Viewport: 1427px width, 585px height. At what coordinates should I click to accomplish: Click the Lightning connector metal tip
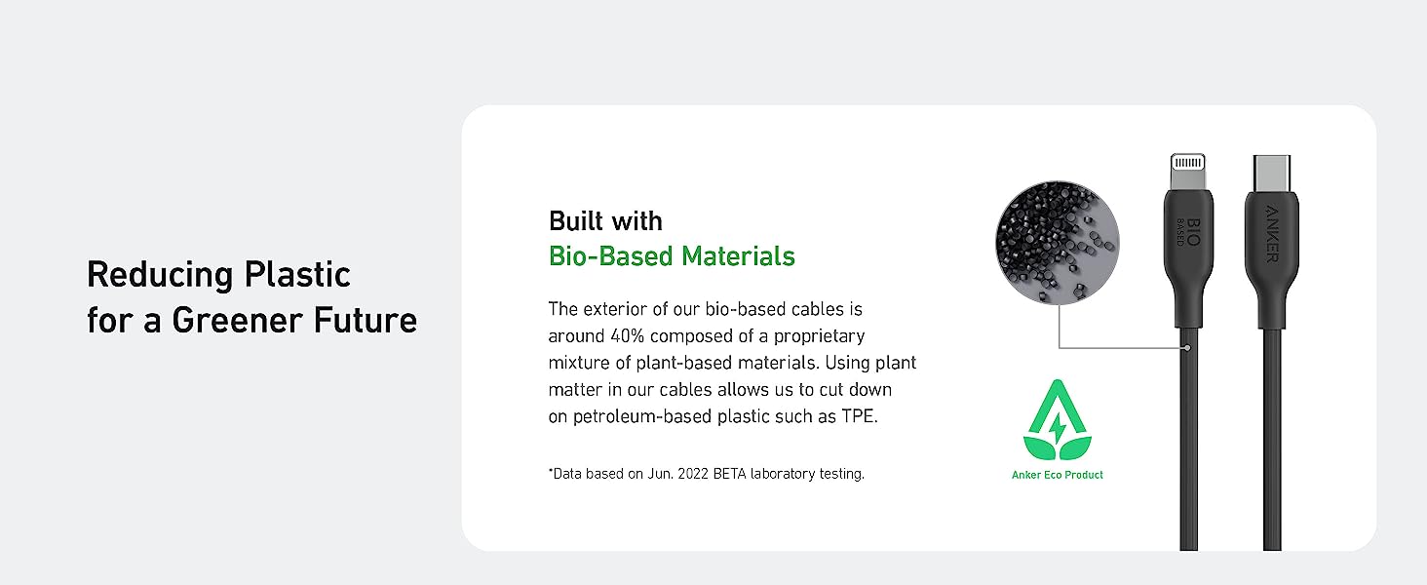click(1188, 166)
